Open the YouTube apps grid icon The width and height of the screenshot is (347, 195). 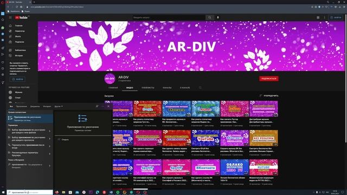(x=318, y=17)
